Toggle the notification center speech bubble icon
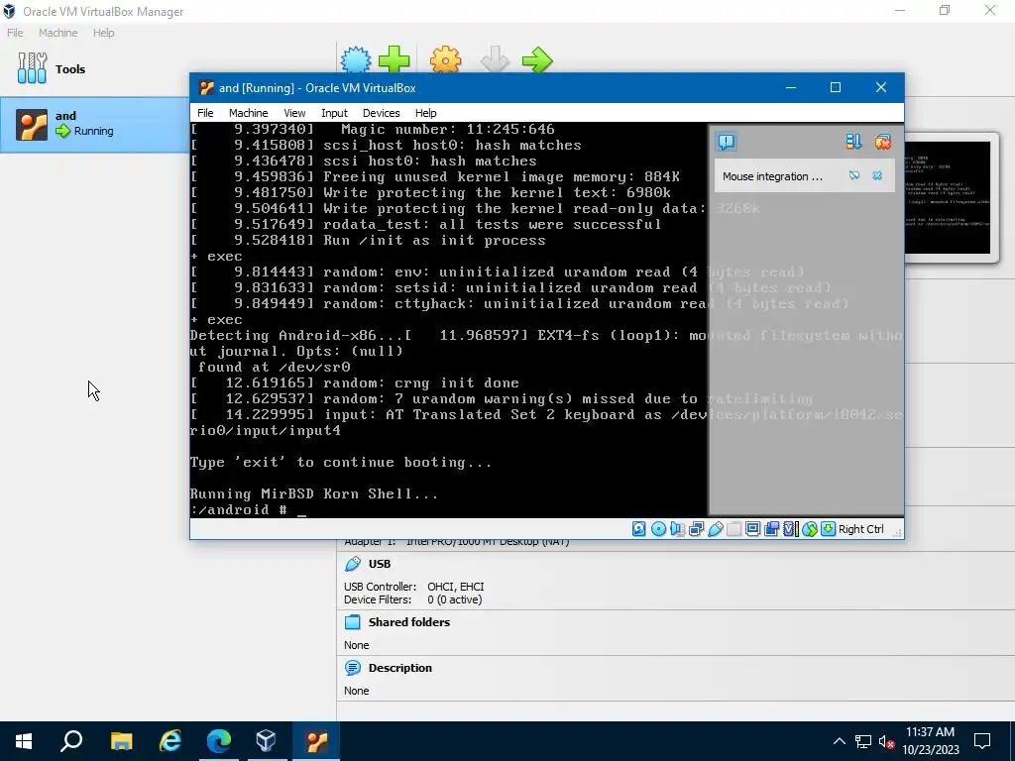Image resolution: width=1015 pixels, height=761 pixels. (x=727, y=142)
